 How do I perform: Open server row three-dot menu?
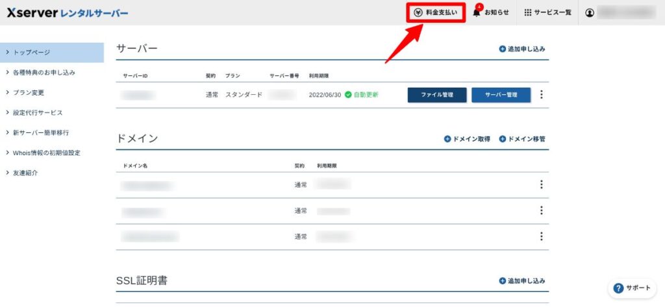coord(542,95)
